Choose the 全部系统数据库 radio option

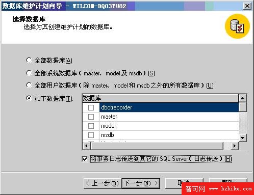coord(29,73)
